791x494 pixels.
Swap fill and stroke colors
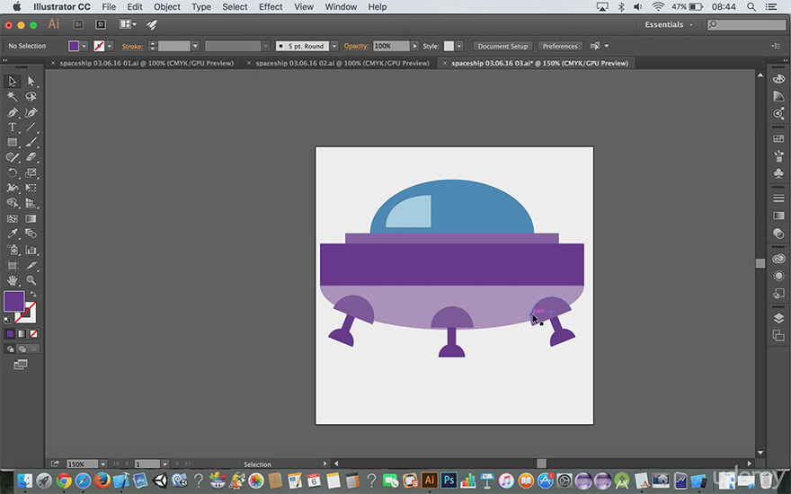tap(33, 294)
